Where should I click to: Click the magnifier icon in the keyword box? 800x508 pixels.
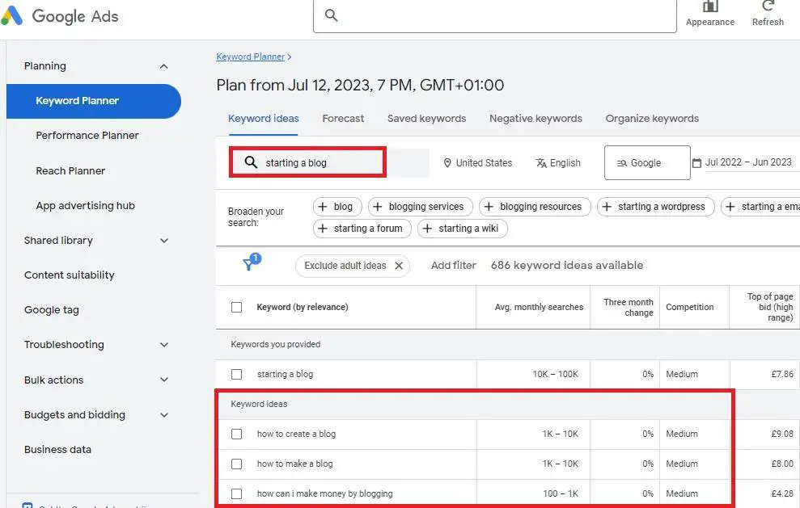pos(251,162)
